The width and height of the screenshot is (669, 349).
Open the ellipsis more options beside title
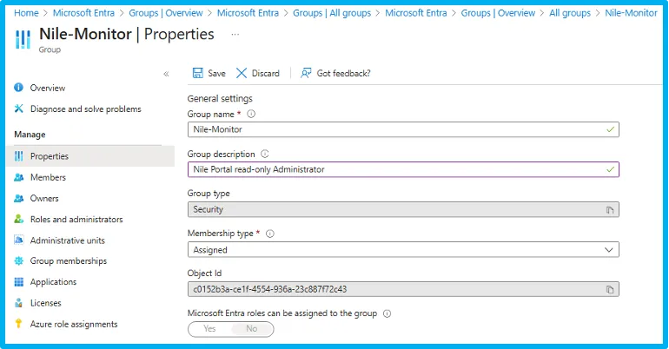pyautogui.click(x=235, y=34)
